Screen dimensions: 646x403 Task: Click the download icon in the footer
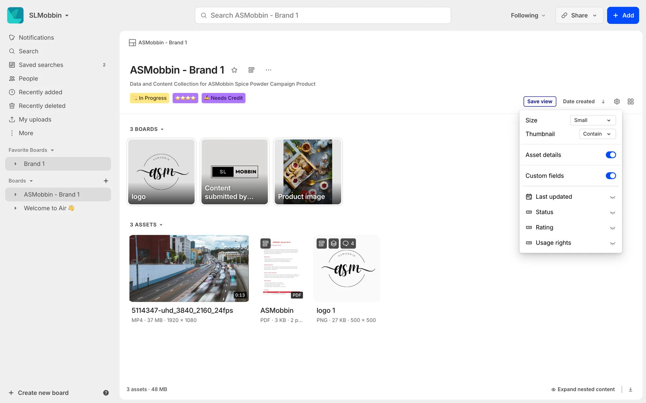pos(631,389)
